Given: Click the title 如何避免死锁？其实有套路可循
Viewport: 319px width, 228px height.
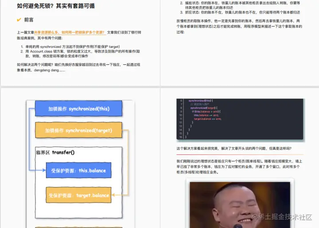Looking at the screenshot, I should click(56, 6).
